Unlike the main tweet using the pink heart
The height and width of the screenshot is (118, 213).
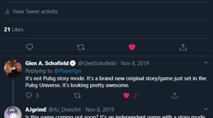pyautogui.click(x=132, y=47)
